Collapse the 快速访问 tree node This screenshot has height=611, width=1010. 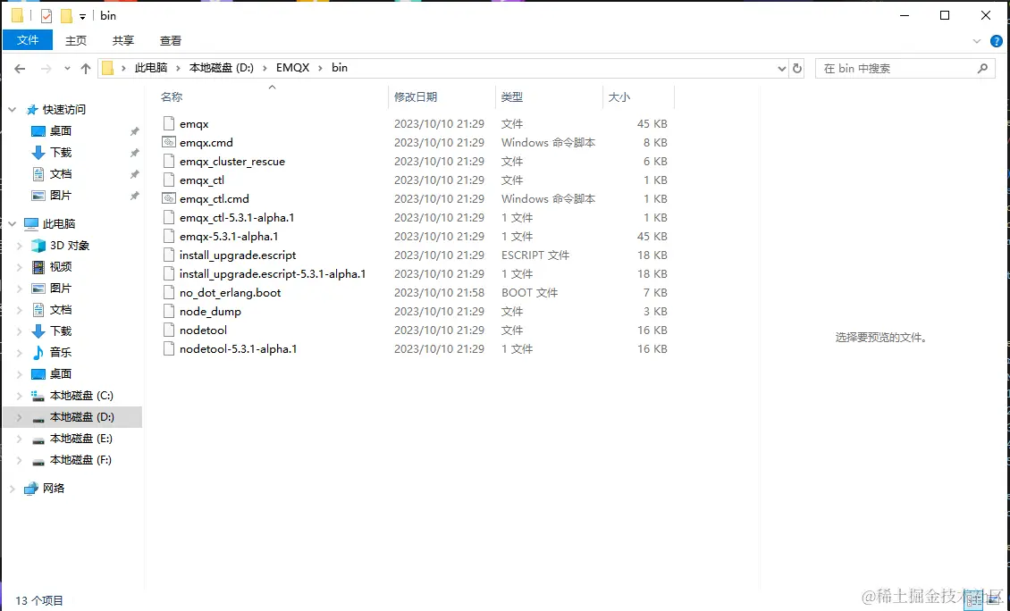(x=13, y=110)
